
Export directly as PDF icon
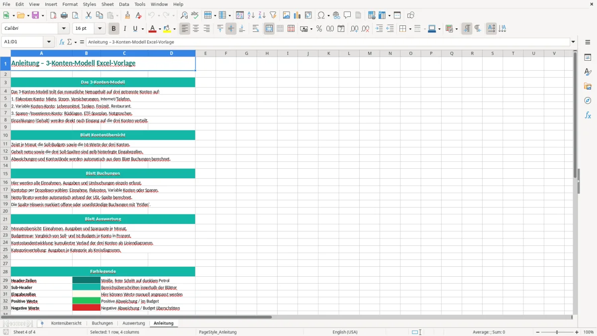tap(53, 15)
